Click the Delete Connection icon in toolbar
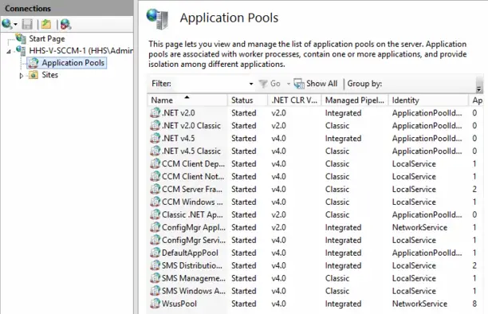The image size is (488, 314). 65,24
